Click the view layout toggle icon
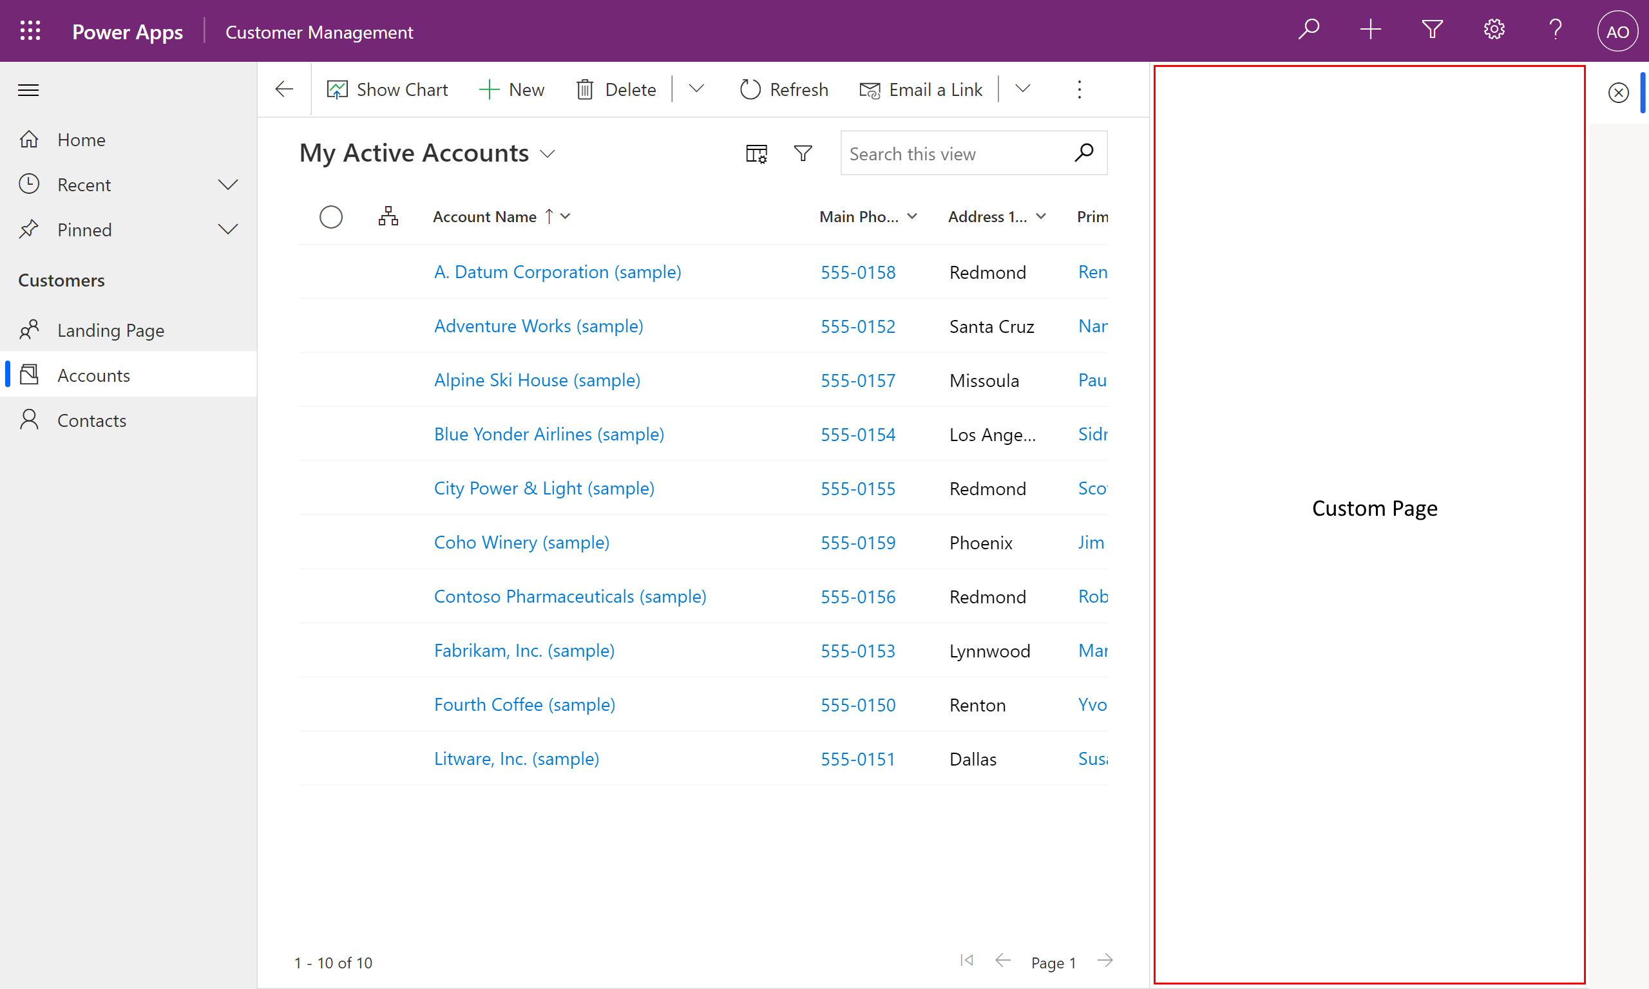This screenshot has height=989, width=1649. 755,153
